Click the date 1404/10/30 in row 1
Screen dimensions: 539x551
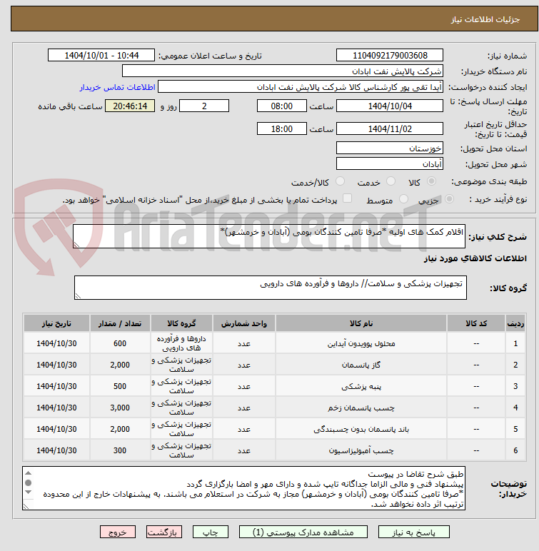tap(56, 343)
